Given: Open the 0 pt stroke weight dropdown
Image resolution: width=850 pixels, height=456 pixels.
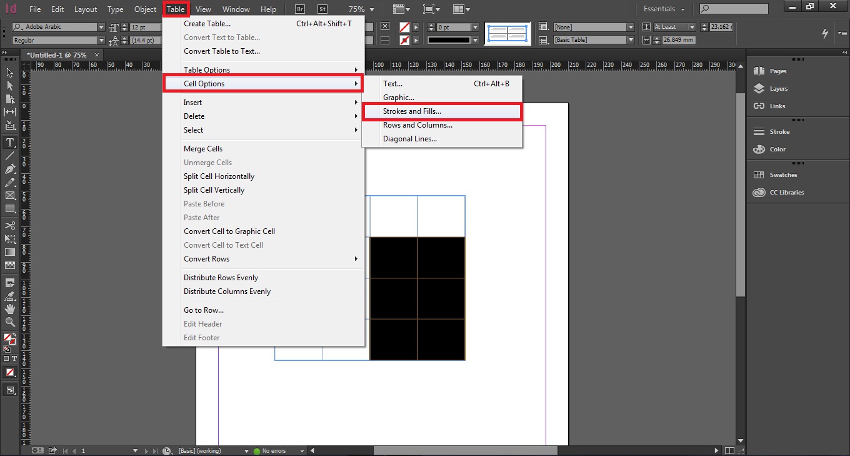Looking at the screenshot, I should [x=475, y=28].
